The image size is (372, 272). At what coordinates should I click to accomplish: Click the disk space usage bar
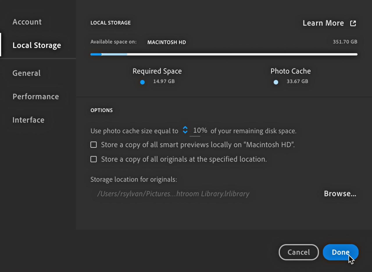(x=224, y=54)
